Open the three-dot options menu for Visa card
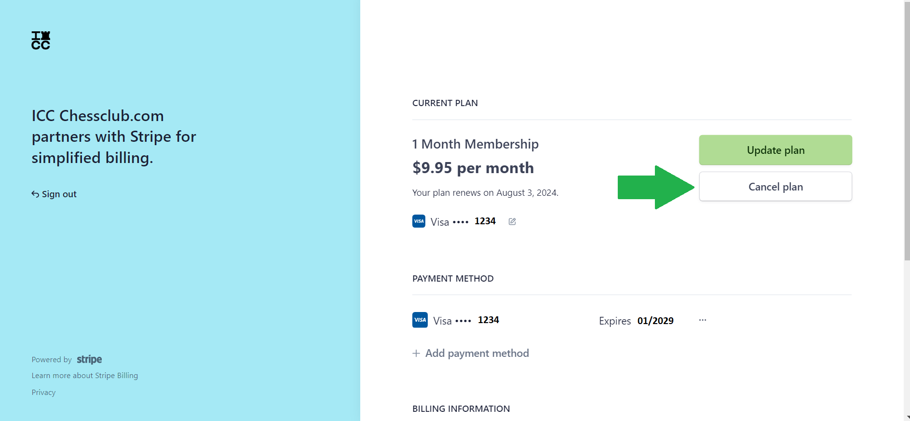The width and height of the screenshot is (910, 421). (703, 320)
